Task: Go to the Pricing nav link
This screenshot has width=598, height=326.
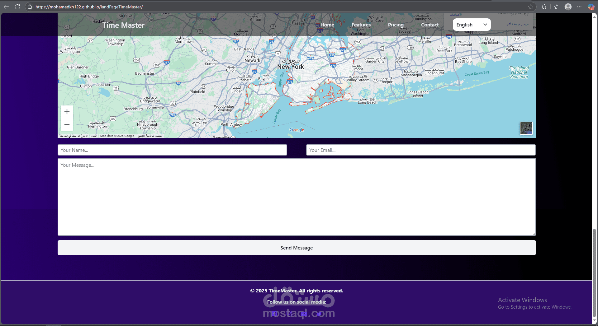Action: [x=396, y=25]
